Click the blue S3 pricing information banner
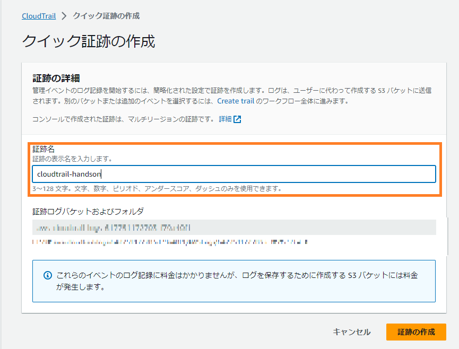 pyautogui.click(x=236, y=286)
